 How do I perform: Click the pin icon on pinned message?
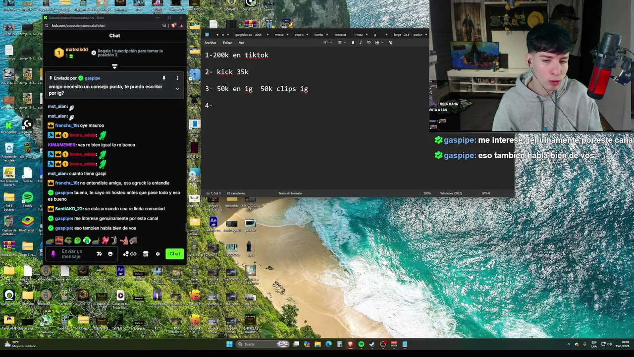tap(163, 78)
